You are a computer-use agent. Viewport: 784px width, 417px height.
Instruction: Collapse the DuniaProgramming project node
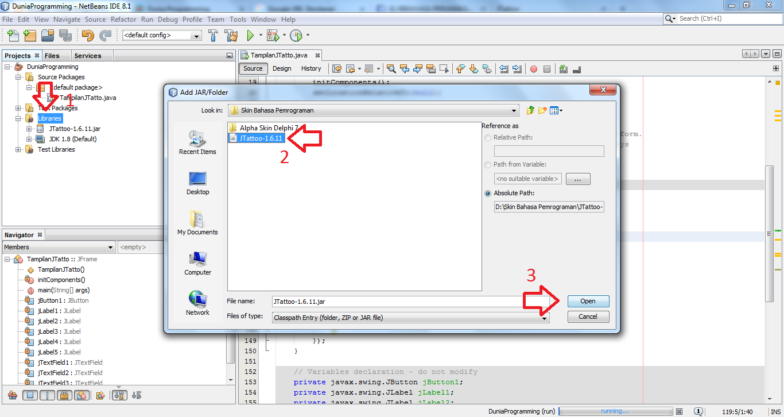tap(7, 67)
